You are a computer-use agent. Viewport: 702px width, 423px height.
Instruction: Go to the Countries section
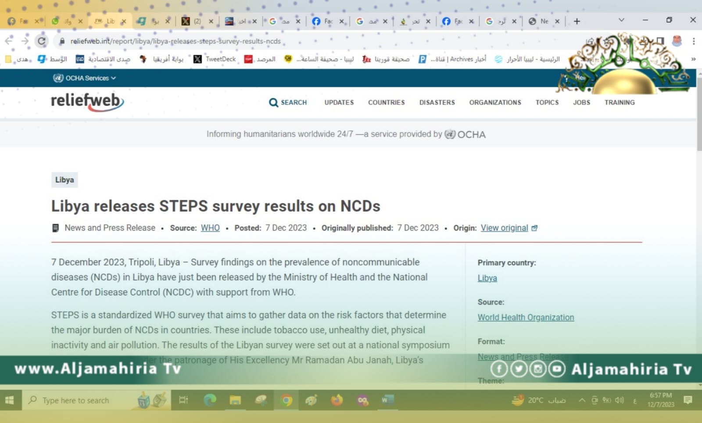[x=387, y=102]
